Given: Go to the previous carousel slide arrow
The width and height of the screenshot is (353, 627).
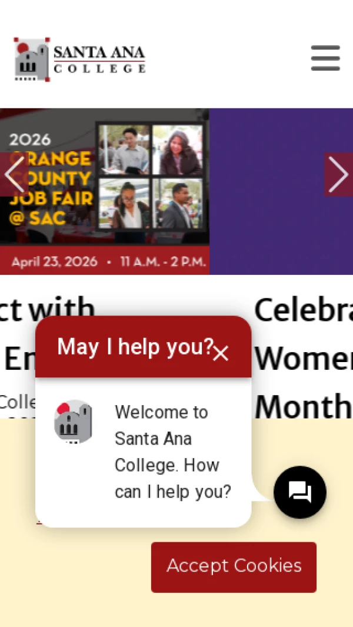Looking at the screenshot, I should (15, 174).
